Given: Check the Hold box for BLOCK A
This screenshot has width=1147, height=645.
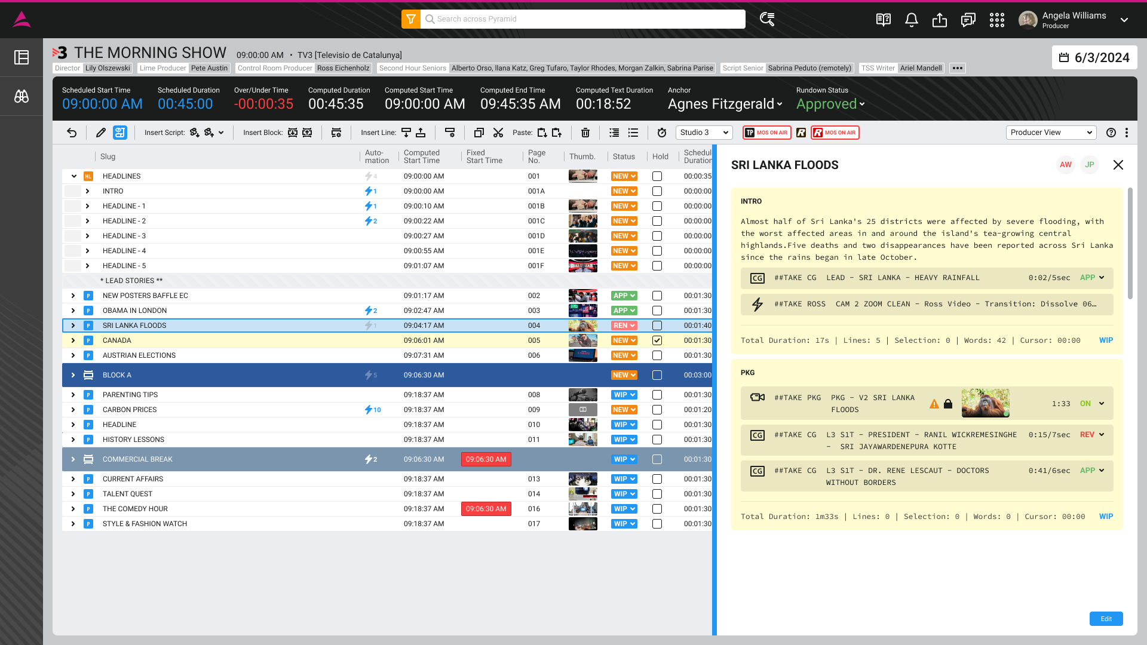Looking at the screenshot, I should 657,375.
